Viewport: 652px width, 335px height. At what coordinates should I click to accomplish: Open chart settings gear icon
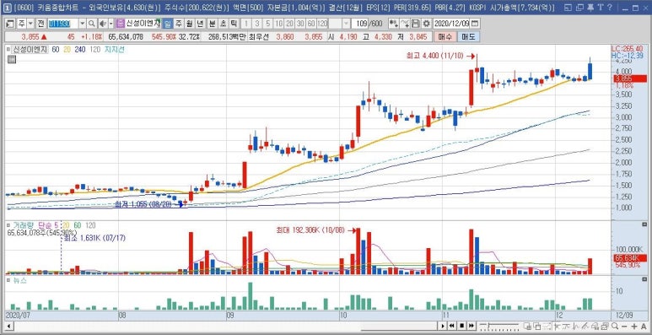coord(426,24)
